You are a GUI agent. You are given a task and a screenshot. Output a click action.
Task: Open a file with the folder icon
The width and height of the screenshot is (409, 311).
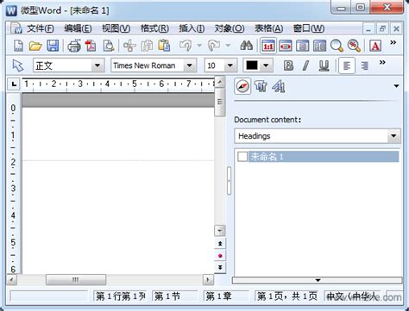[x=35, y=46]
